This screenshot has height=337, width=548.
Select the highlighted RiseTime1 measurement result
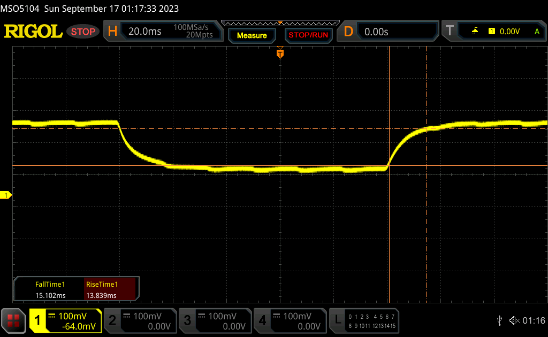110,289
